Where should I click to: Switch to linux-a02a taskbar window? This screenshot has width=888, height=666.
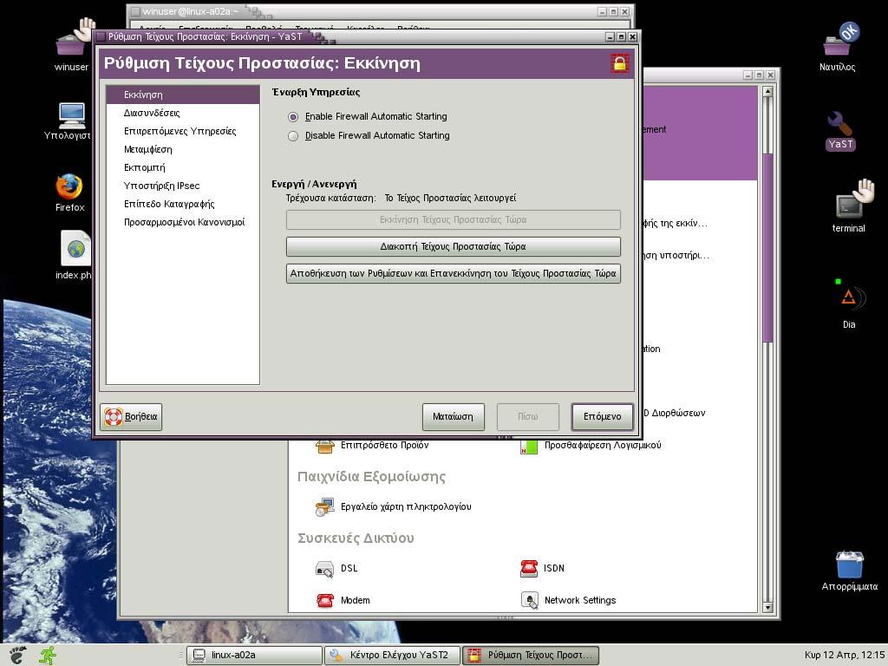click(254, 656)
